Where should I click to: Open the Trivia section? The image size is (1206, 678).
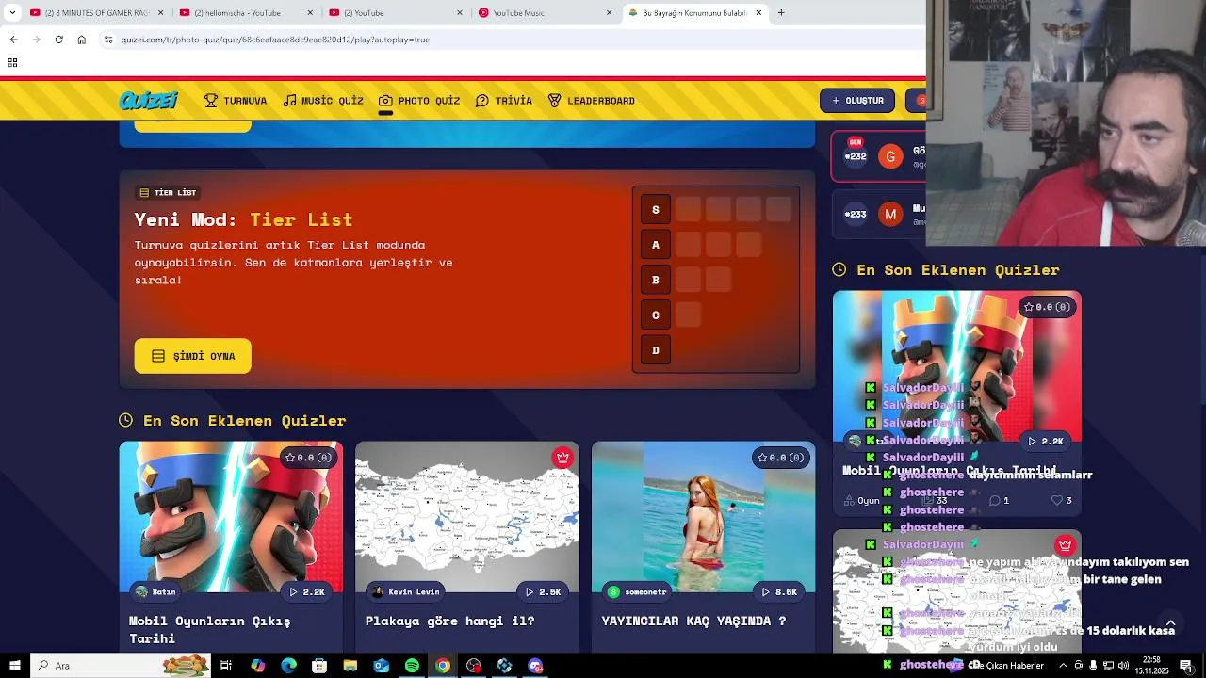coord(504,101)
